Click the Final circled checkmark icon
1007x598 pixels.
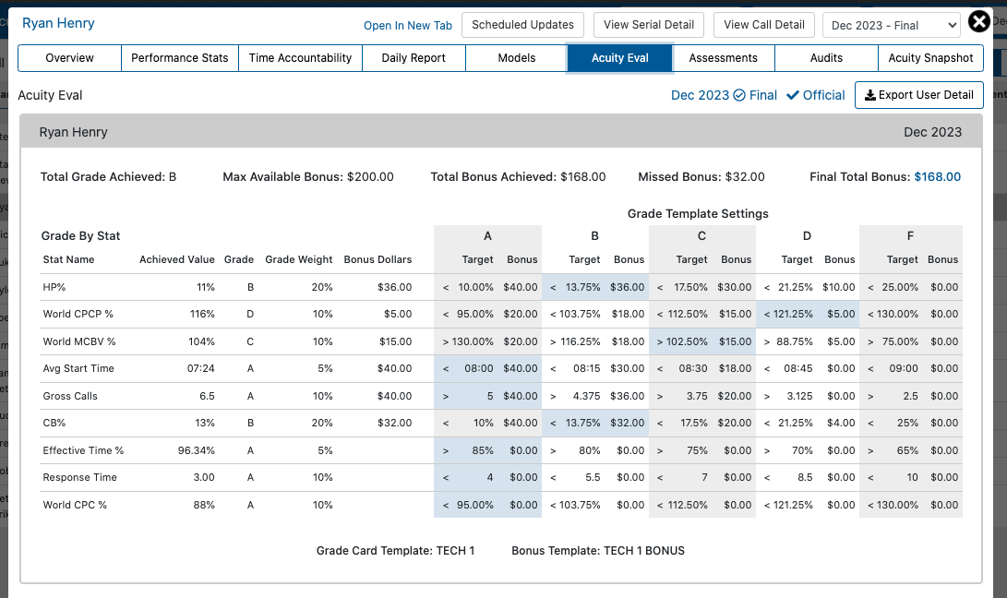point(739,95)
